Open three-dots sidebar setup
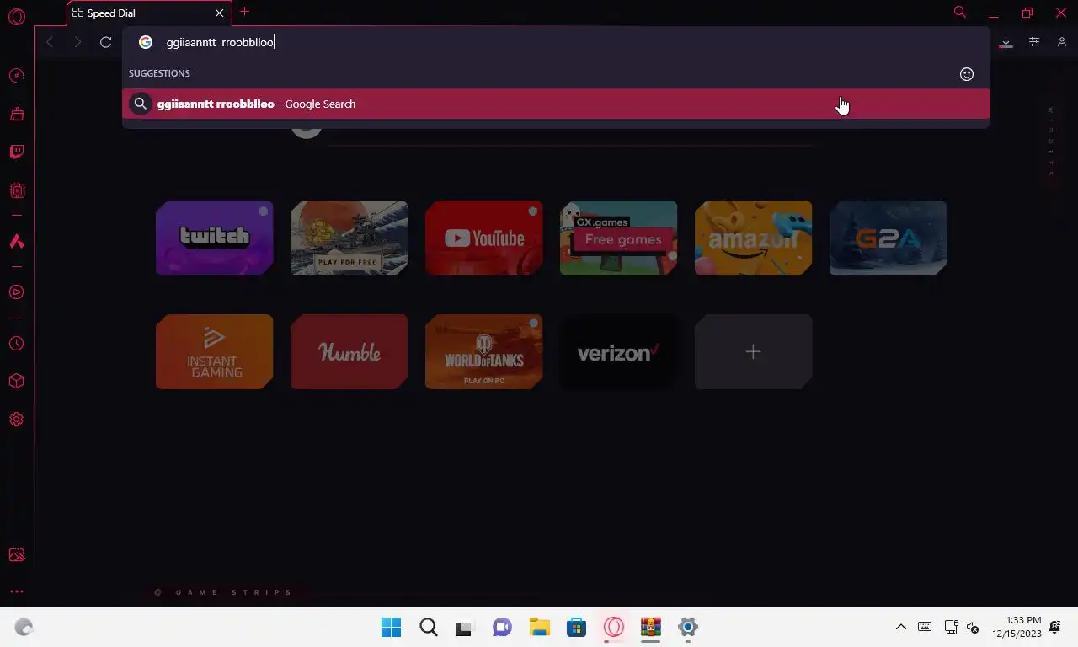Screen dimensions: 1078x647 (17, 591)
